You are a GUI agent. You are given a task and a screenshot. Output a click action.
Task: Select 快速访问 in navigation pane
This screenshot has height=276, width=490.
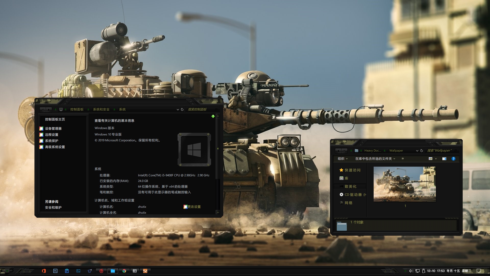click(350, 170)
